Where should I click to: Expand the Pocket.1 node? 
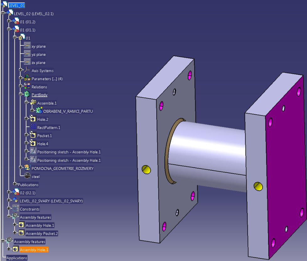point(26,135)
